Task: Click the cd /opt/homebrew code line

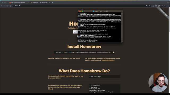Action: [95, 86]
